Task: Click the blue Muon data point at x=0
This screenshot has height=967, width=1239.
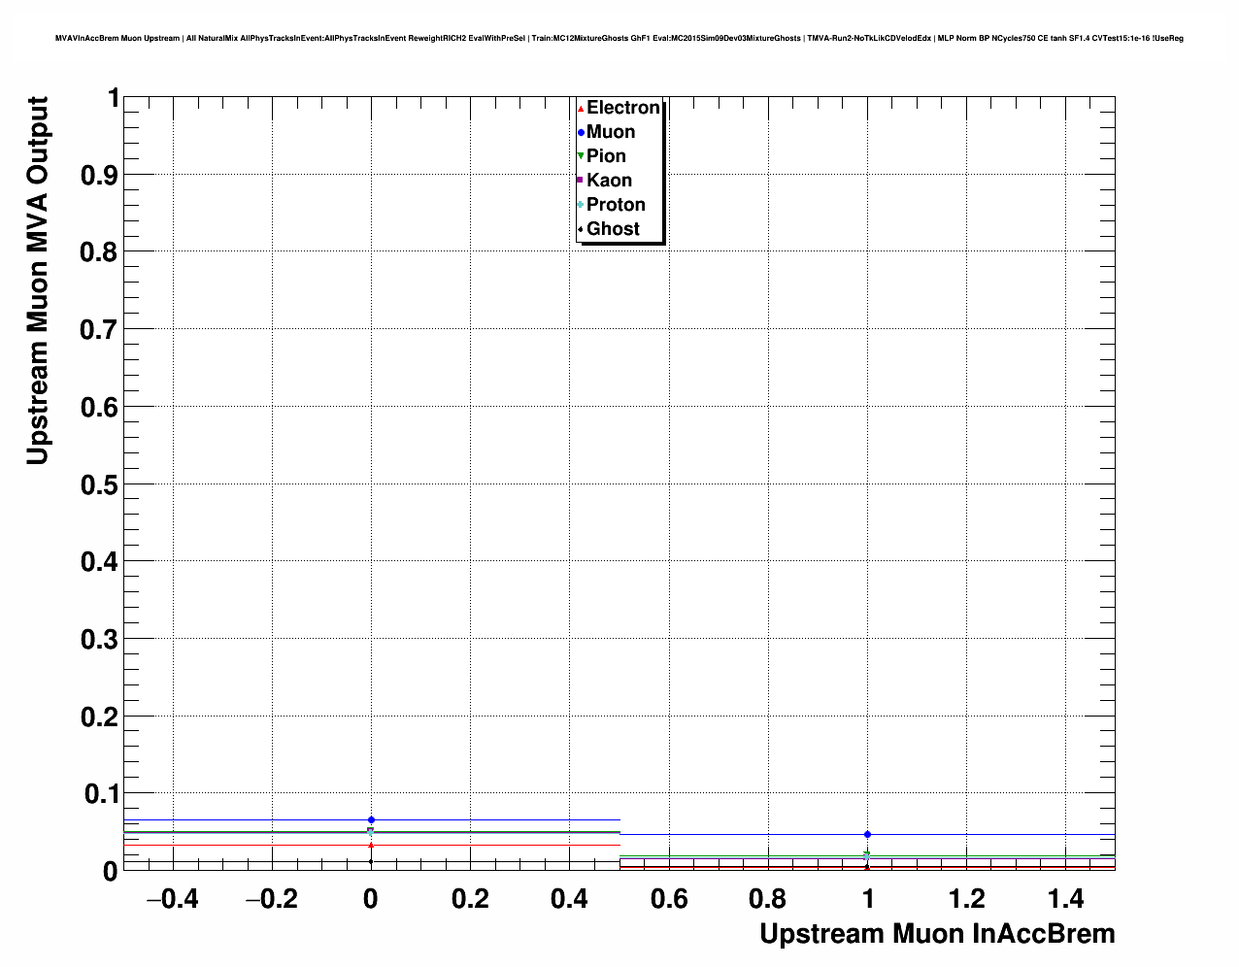Action: (371, 819)
